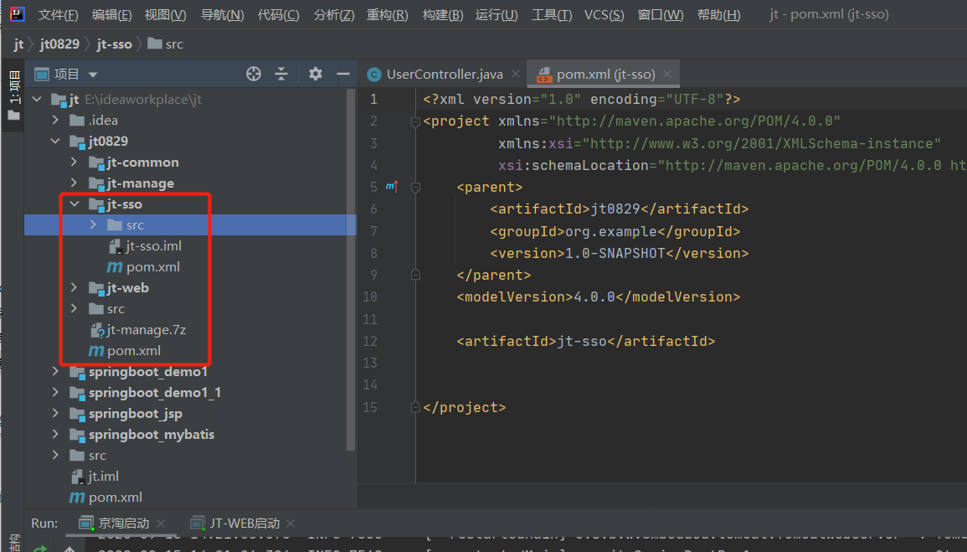Switch to UserController.java tab

coord(444,75)
